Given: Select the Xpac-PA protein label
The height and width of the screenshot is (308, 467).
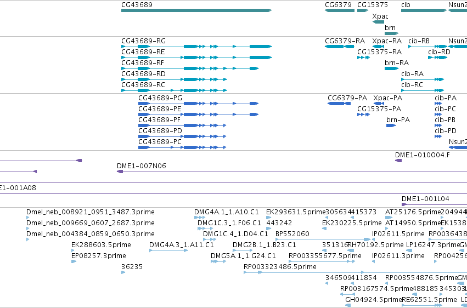Looking at the screenshot, I should pyautogui.click(x=388, y=98).
